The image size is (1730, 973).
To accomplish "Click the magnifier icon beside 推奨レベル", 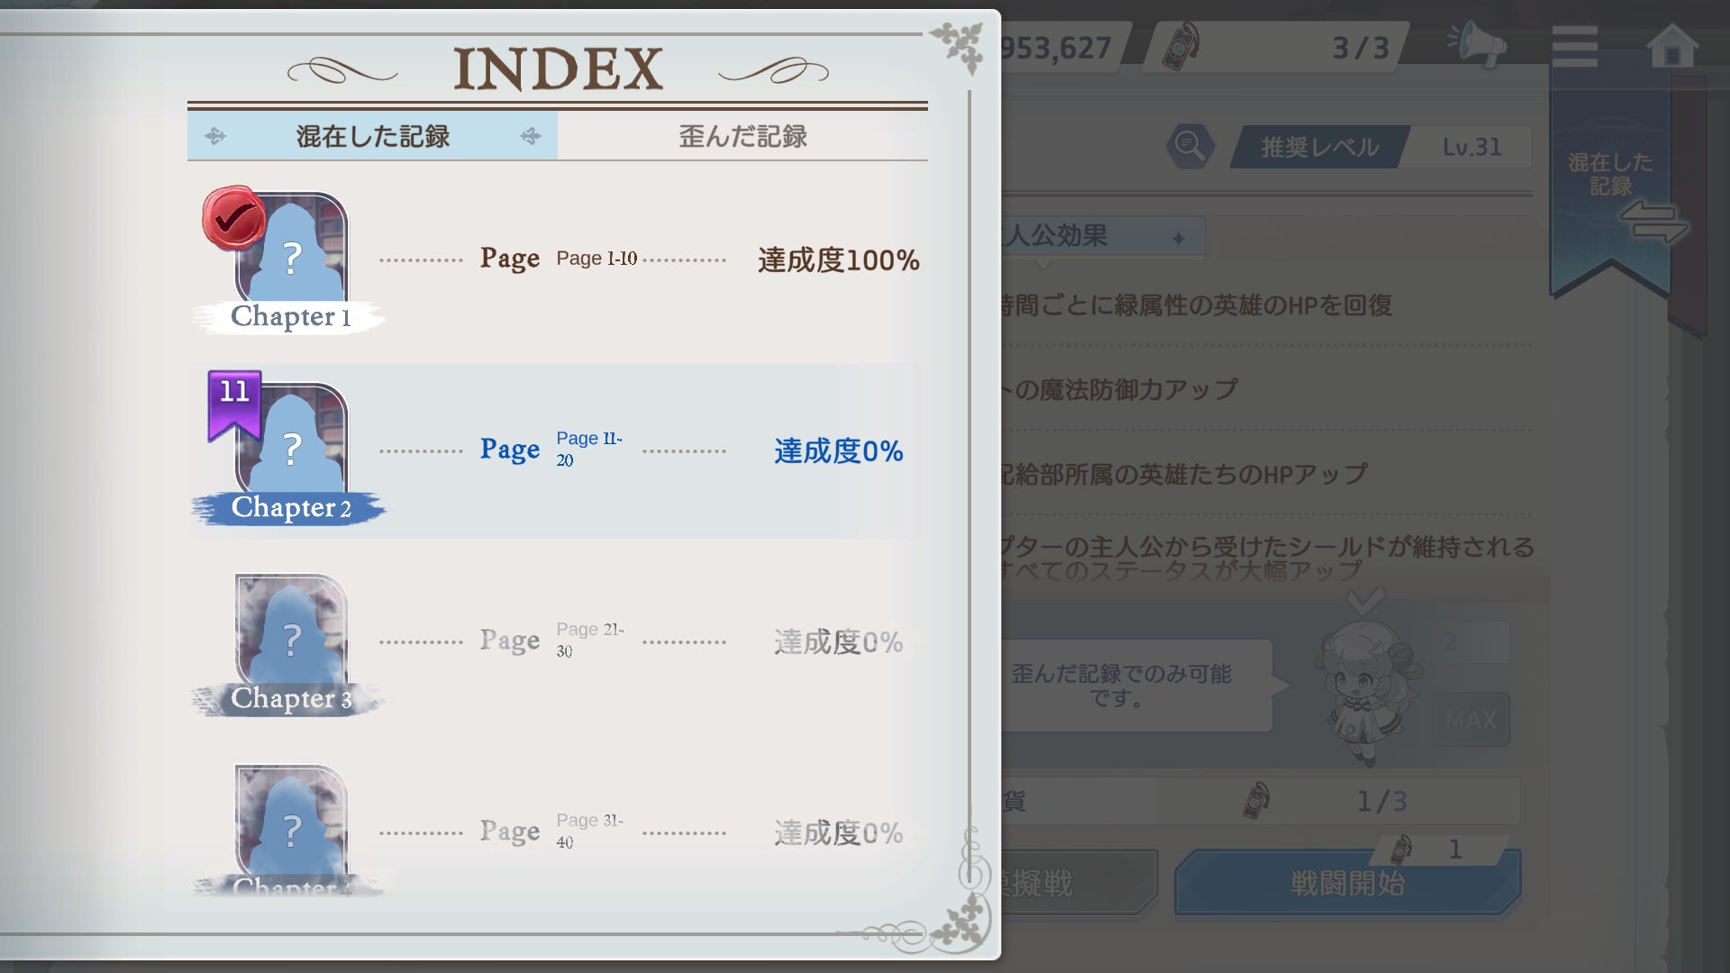I will click(1189, 146).
